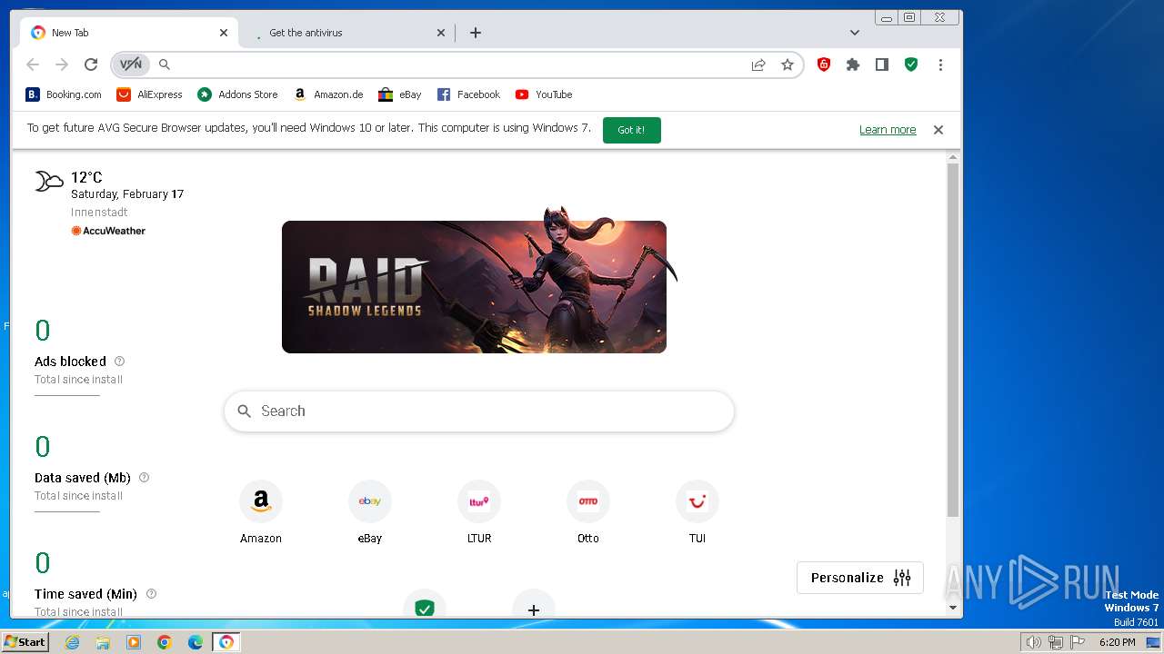Image resolution: width=1164 pixels, height=654 pixels.
Task: Open Windows Explorer folder in taskbar
Action: [103, 642]
